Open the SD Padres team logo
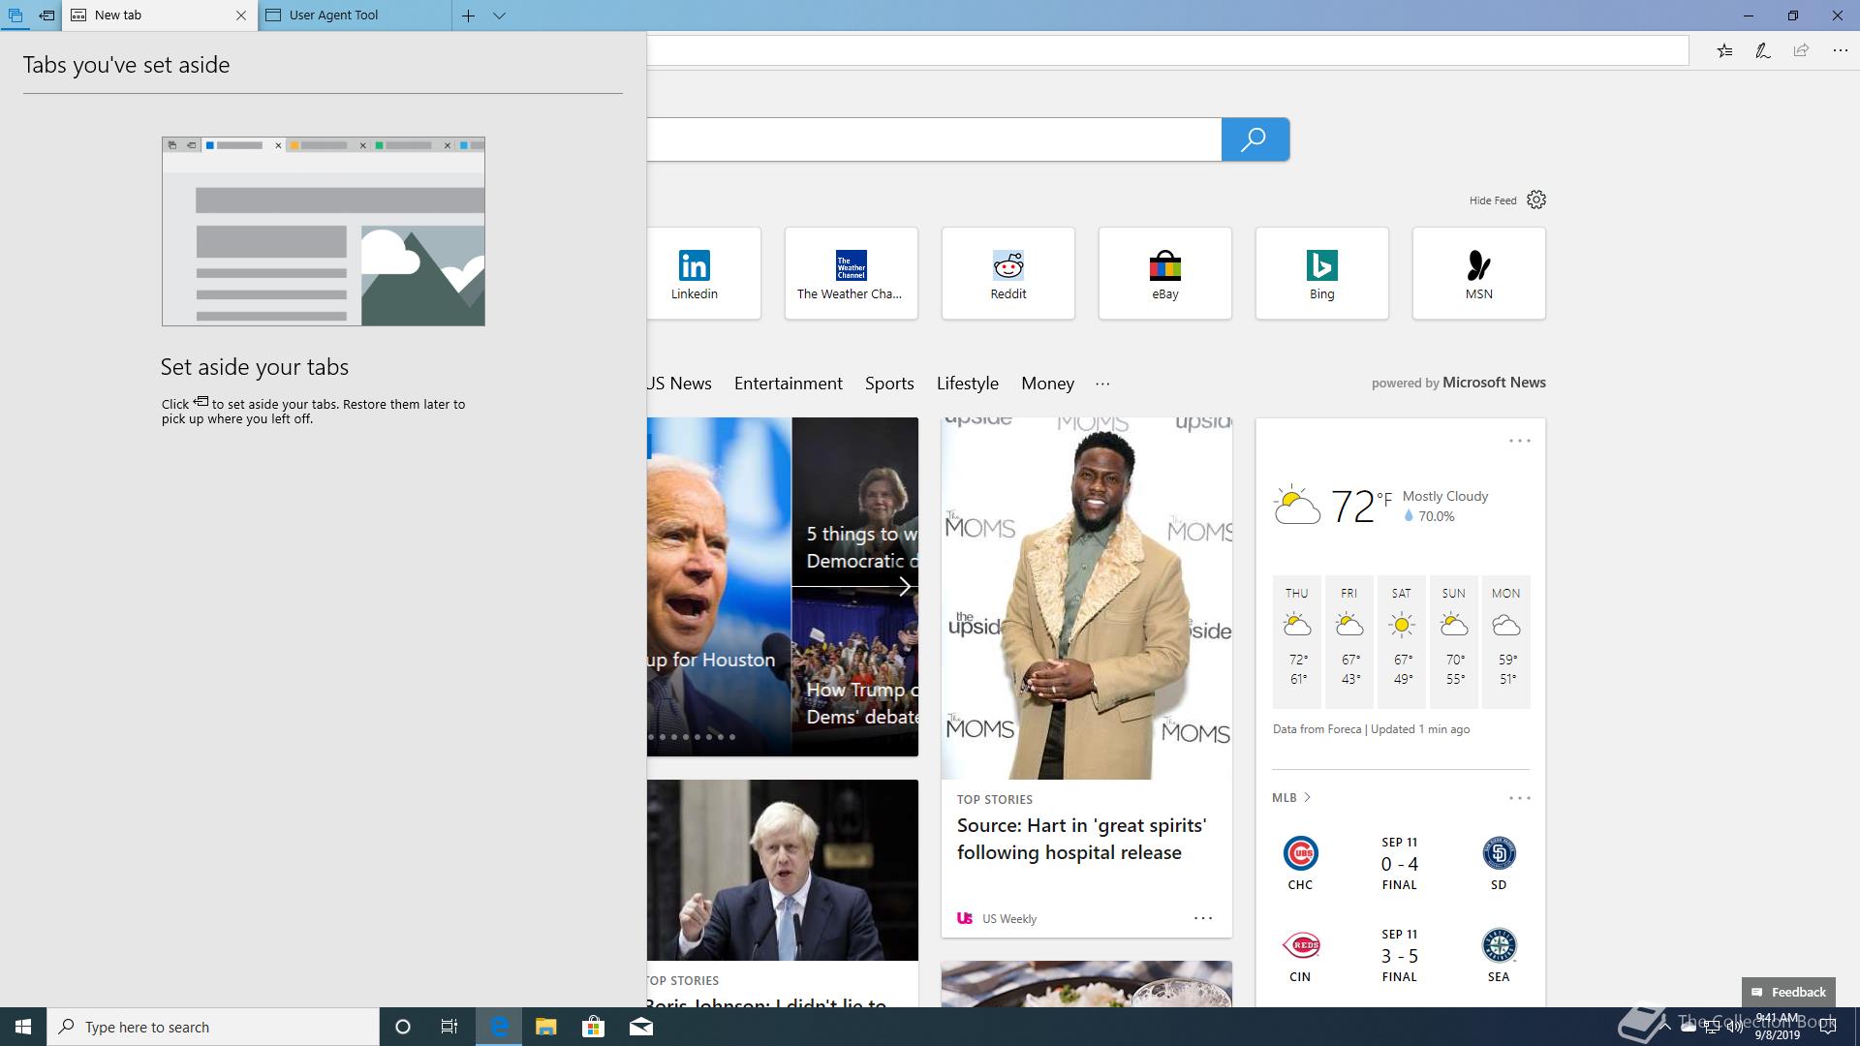 [x=1499, y=853]
